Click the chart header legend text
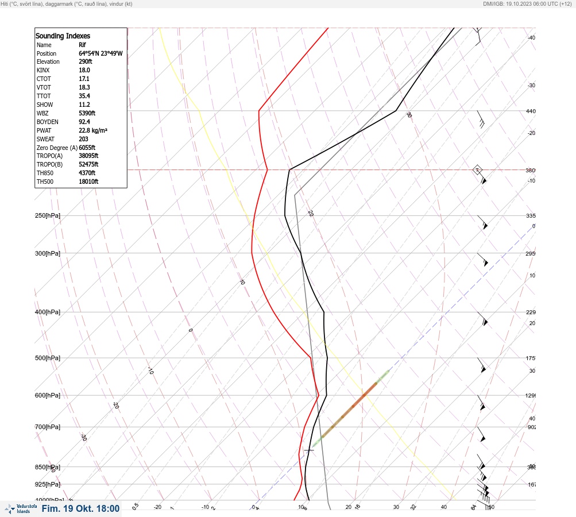 (67, 4)
